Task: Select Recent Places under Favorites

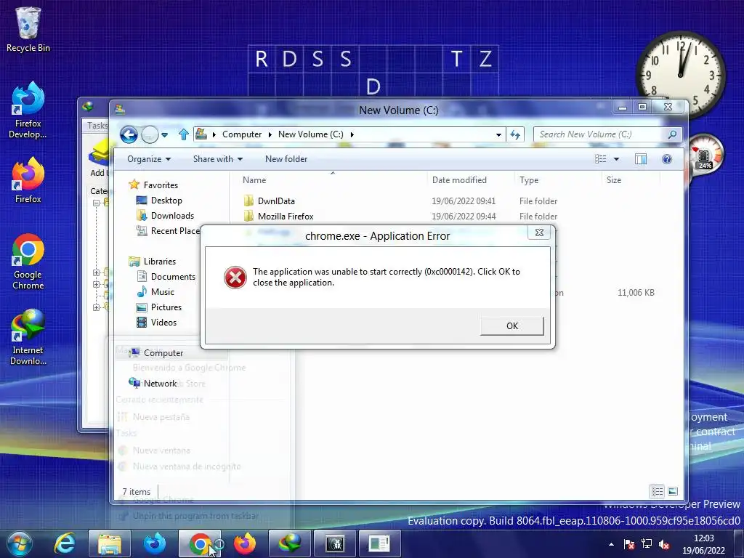Action: click(x=168, y=230)
